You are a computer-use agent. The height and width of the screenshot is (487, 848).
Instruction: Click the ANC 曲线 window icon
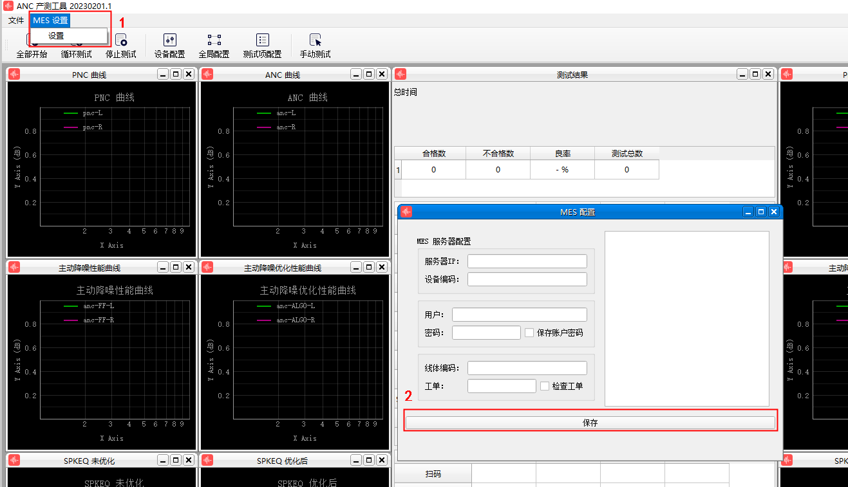pyautogui.click(x=207, y=74)
